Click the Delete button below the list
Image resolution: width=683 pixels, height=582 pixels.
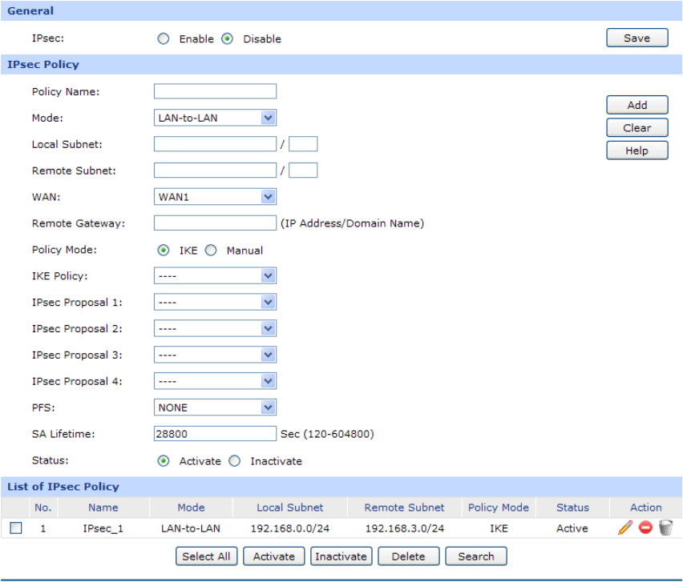409,556
